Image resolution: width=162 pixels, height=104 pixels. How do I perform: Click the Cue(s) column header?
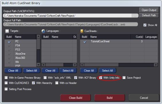(x=137, y=37)
